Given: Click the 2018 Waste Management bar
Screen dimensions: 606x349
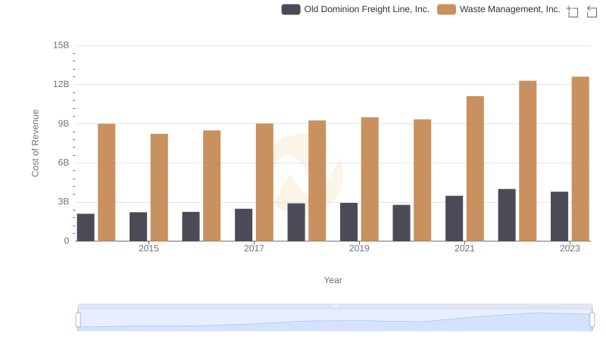Looking at the screenshot, I should (317, 181).
